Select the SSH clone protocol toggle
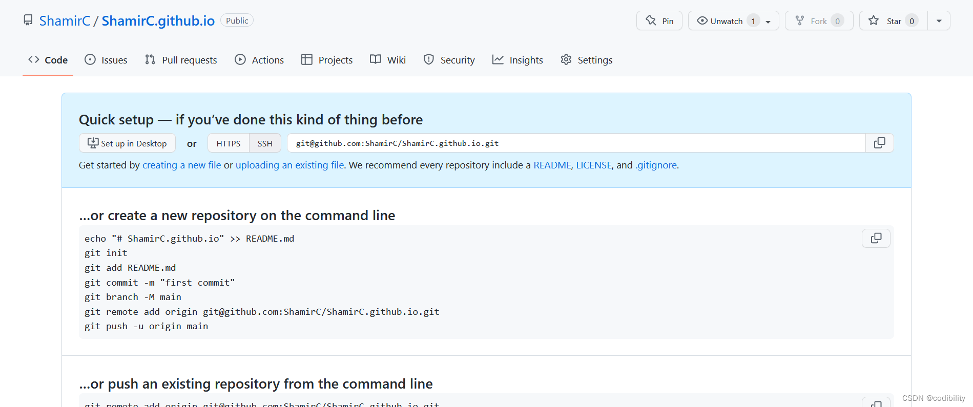 [265, 143]
